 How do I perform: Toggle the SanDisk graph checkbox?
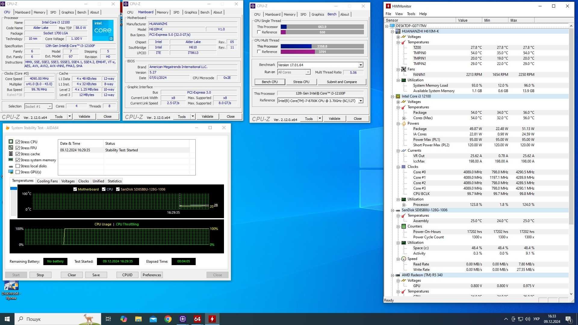118,189
